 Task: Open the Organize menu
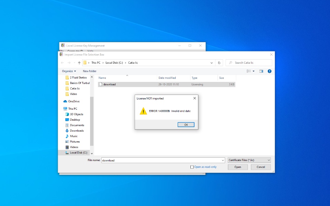(x=69, y=71)
